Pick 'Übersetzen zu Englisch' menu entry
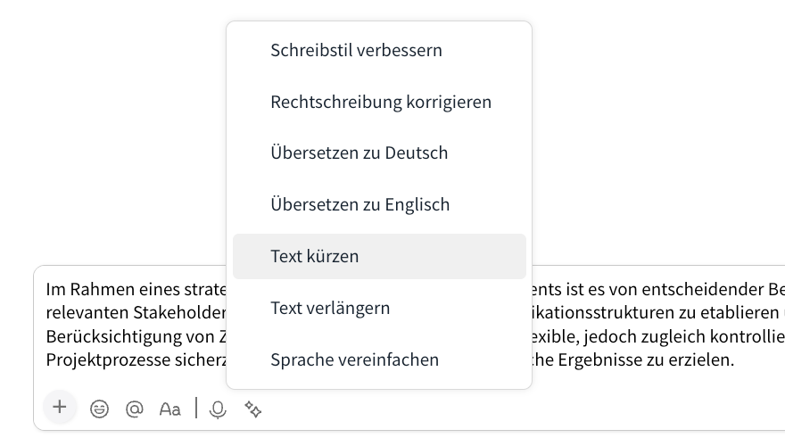 359,204
